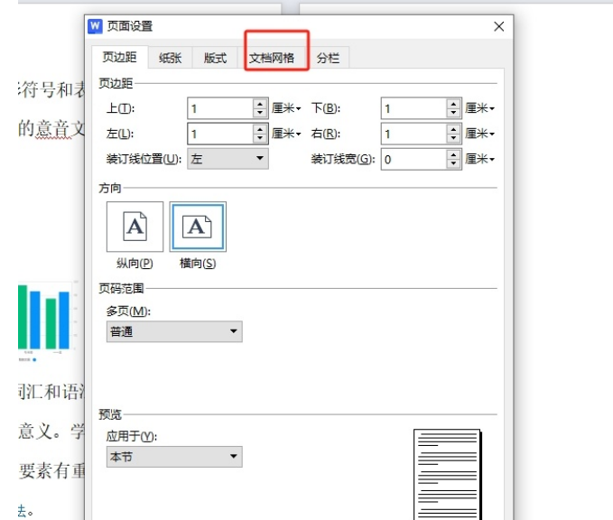The width and height of the screenshot is (613, 520).
Task: Open the unit dropdown for 左(L) margin
Action: click(286, 134)
